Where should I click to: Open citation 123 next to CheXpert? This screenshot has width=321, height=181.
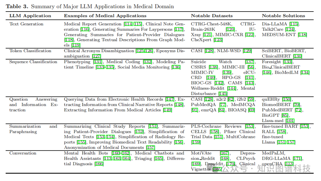pos(218,40)
